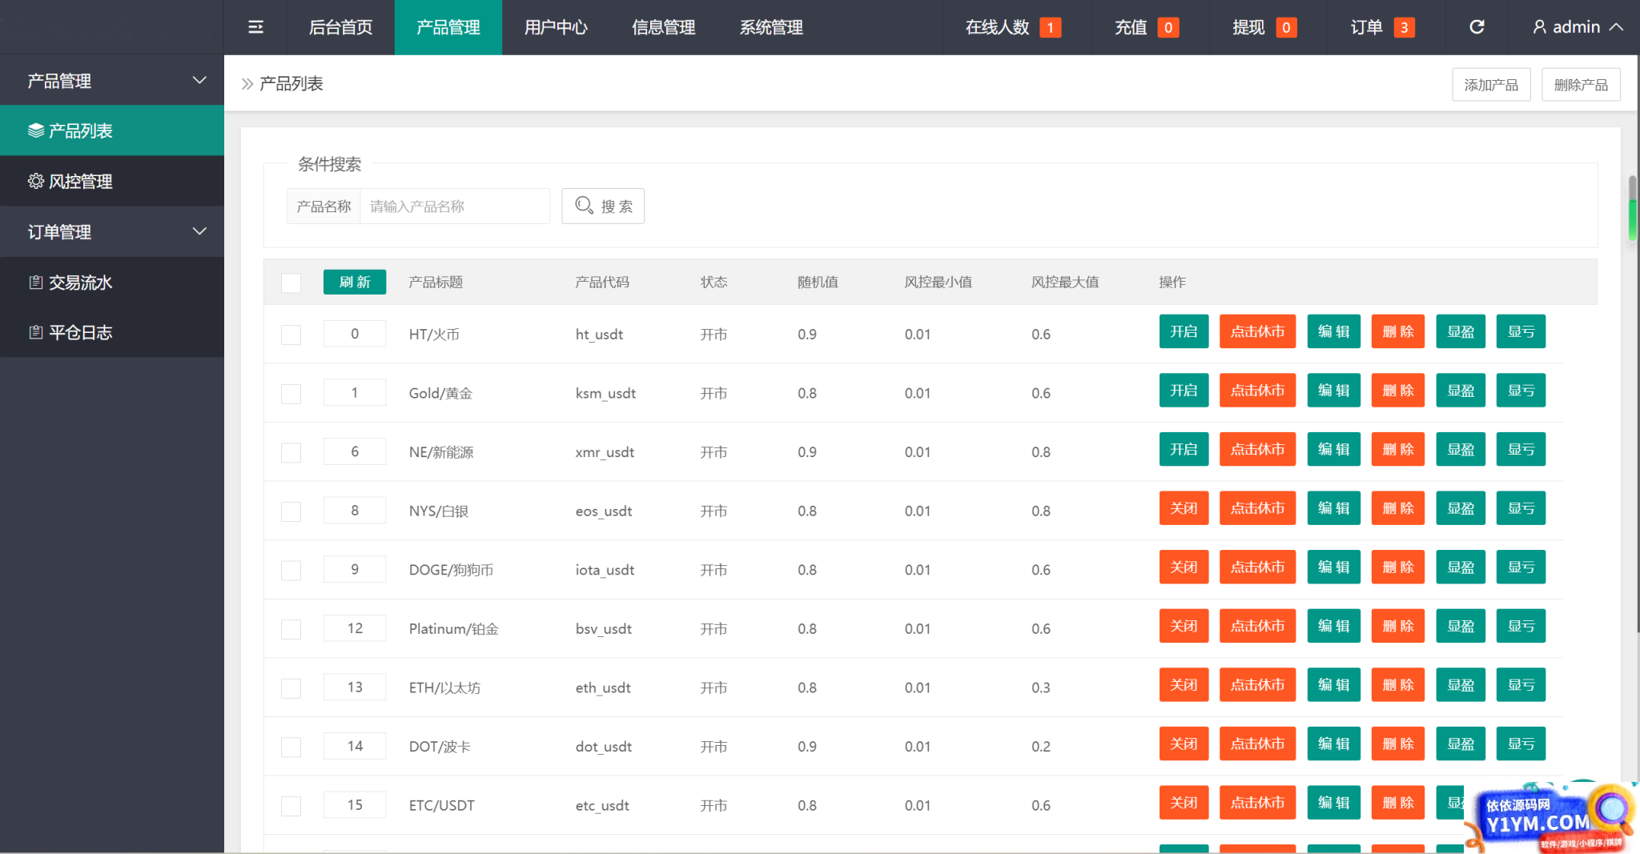Click the 平仓日志 document icon

click(x=36, y=332)
